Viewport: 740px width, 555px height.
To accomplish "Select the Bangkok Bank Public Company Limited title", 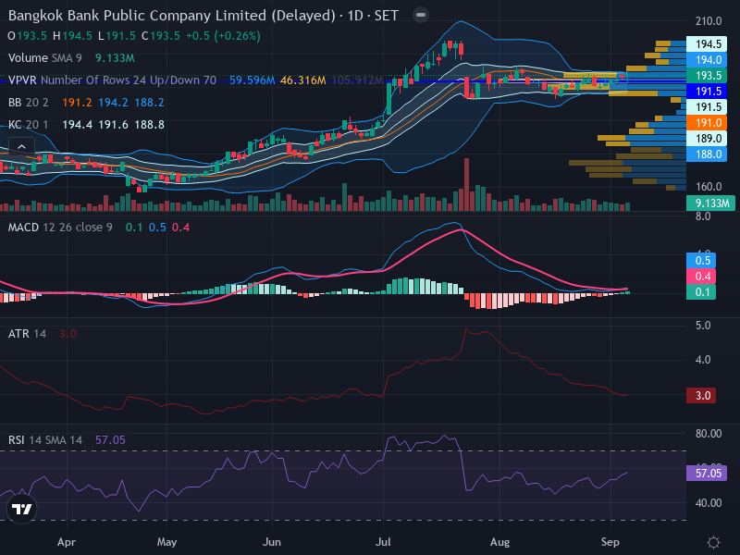I will (x=137, y=16).
